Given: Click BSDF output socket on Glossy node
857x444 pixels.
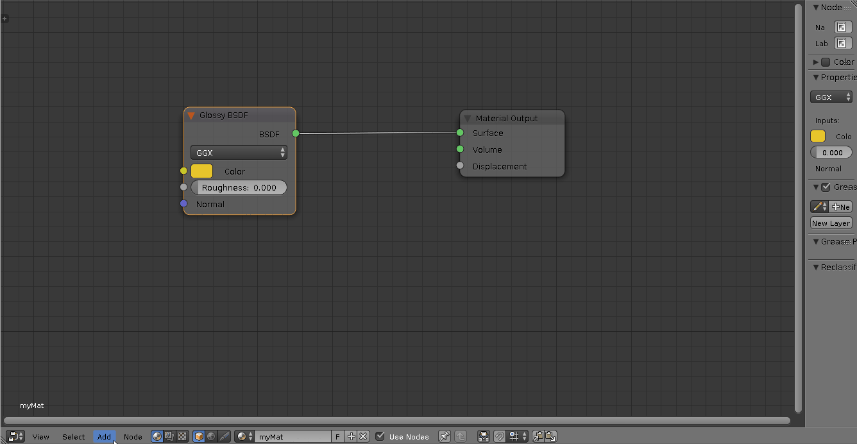Looking at the screenshot, I should (296, 133).
